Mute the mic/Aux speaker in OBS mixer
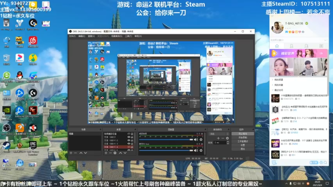This screenshot has width=333, height=187. pyautogui.click(x=196, y=150)
